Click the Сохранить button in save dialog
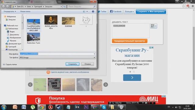195x110 pixels. [x=73, y=64]
